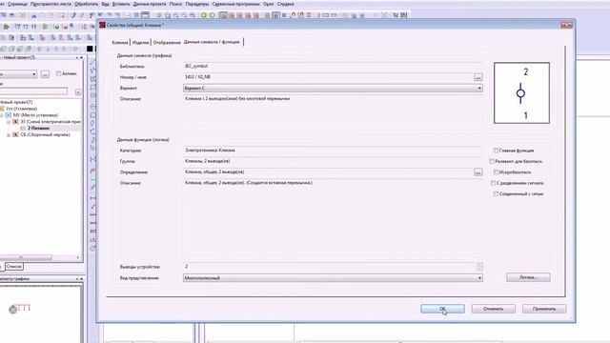
Task: Open the Options (Параметры) menu
Action: pyautogui.click(x=197, y=4)
